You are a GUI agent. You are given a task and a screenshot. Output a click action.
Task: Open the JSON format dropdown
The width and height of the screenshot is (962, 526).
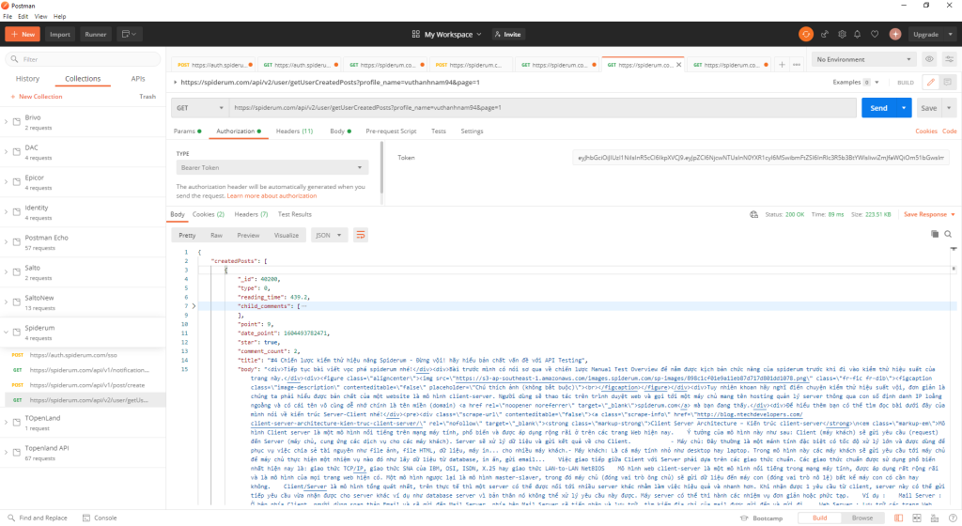pos(328,236)
